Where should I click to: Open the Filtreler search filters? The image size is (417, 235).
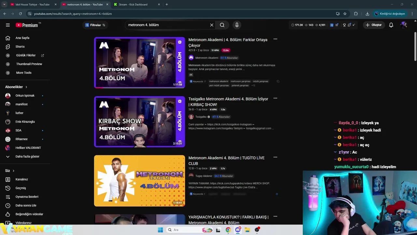click(x=95, y=25)
